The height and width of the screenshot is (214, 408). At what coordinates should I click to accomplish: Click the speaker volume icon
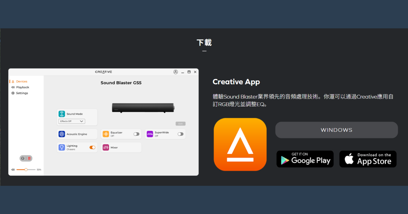13,169
